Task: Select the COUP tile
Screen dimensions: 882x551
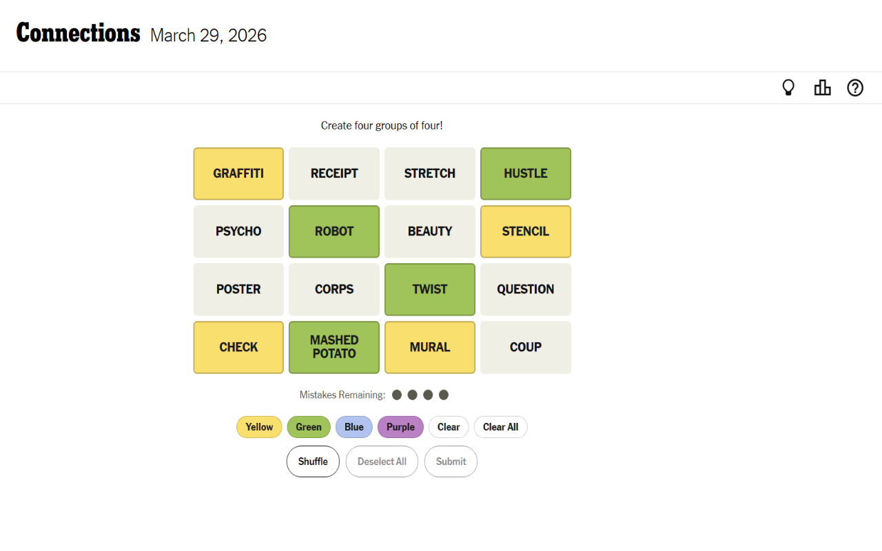Action: coord(525,347)
